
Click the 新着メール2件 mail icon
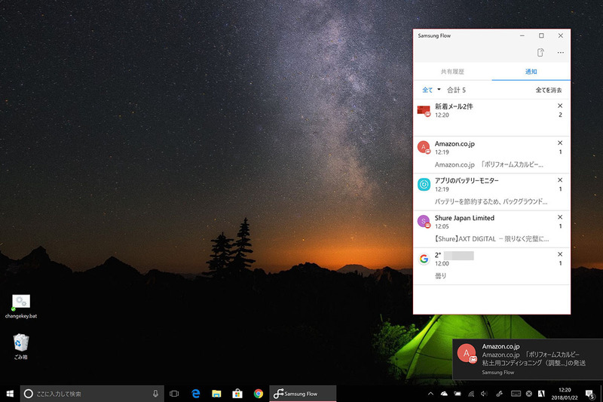[424, 111]
